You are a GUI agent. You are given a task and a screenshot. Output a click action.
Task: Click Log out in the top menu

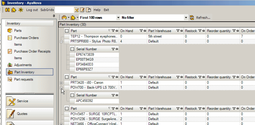coord(32,10)
